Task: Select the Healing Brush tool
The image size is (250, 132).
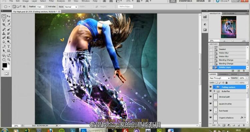Action: tap(4, 29)
